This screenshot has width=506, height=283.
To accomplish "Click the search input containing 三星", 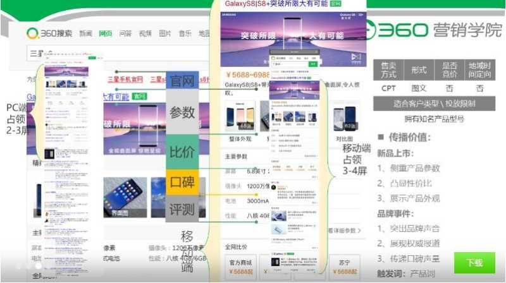I will (x=120, y=53).
